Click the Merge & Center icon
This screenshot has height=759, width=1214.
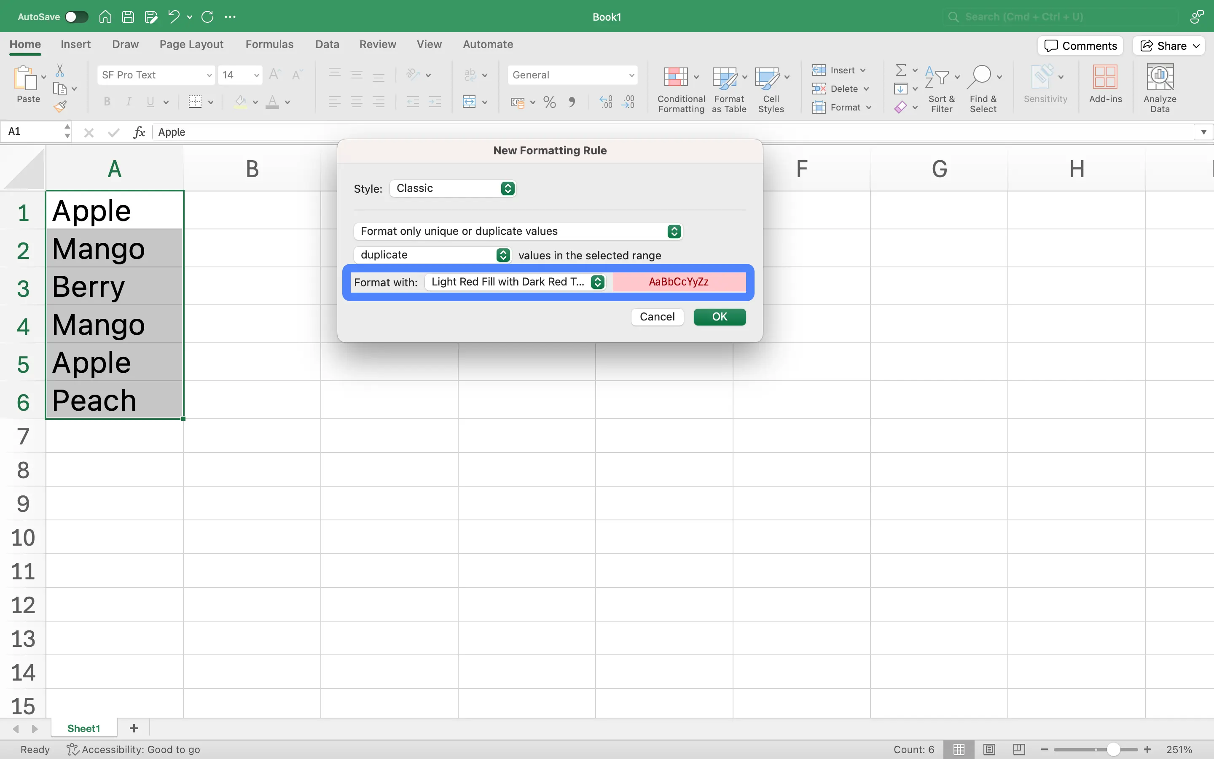click(469, 102)
